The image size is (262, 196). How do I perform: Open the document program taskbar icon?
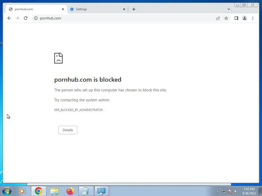click(86, 191)
